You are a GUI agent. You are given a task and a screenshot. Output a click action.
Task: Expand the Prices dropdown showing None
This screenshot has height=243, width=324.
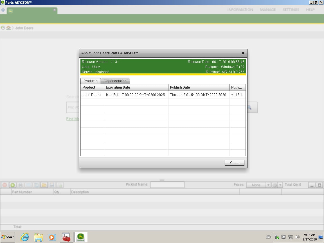click(x=268, y=185)
